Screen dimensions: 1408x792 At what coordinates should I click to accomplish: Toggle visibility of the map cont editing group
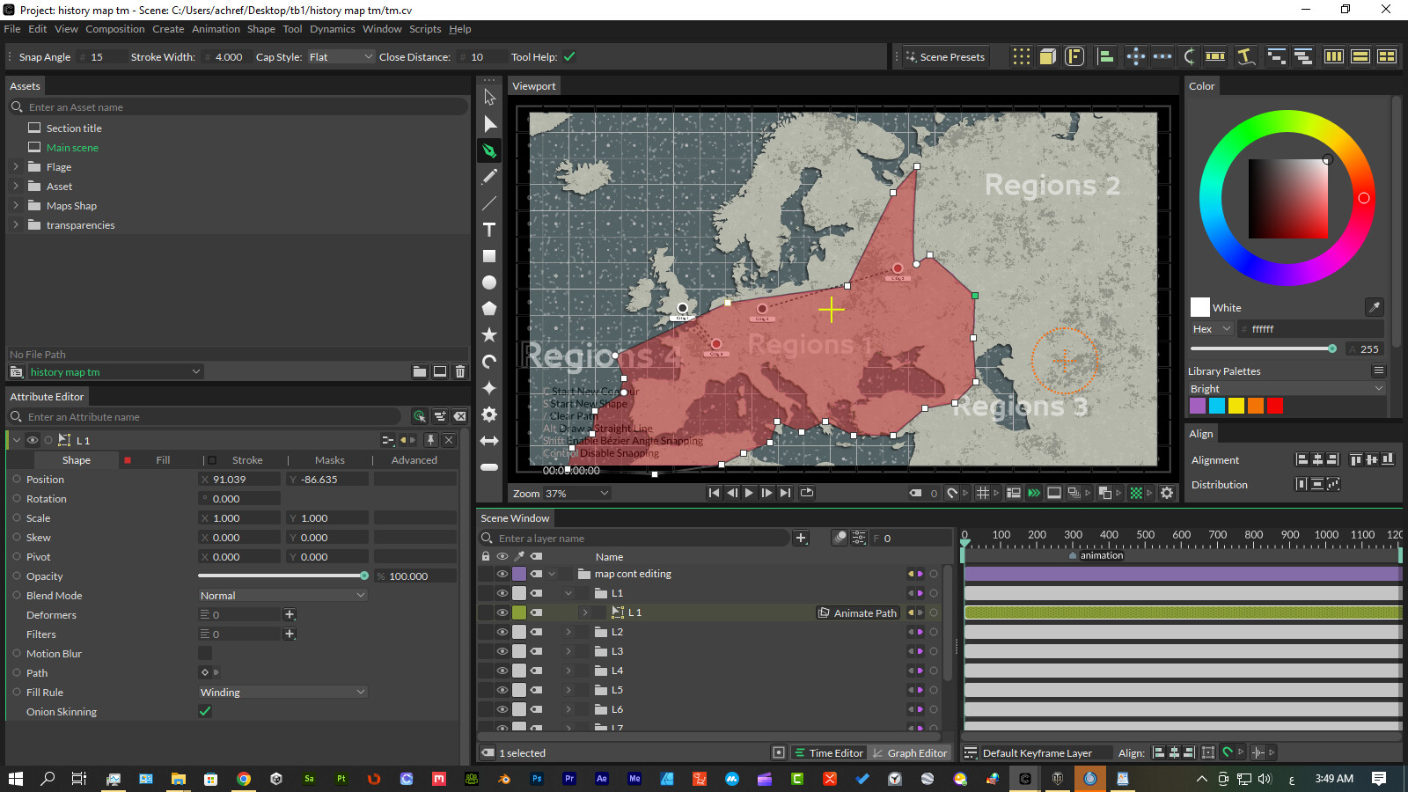[x=502, y=573]
